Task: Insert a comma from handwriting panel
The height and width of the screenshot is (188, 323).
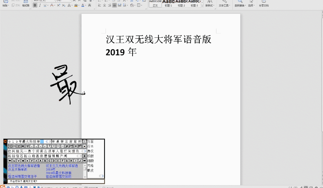Action: point(32,146)
